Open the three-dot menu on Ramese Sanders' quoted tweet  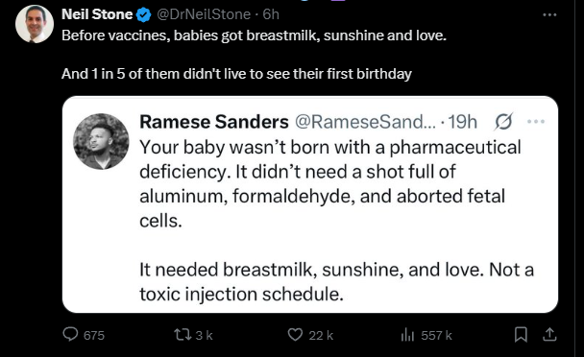(536, 121)
